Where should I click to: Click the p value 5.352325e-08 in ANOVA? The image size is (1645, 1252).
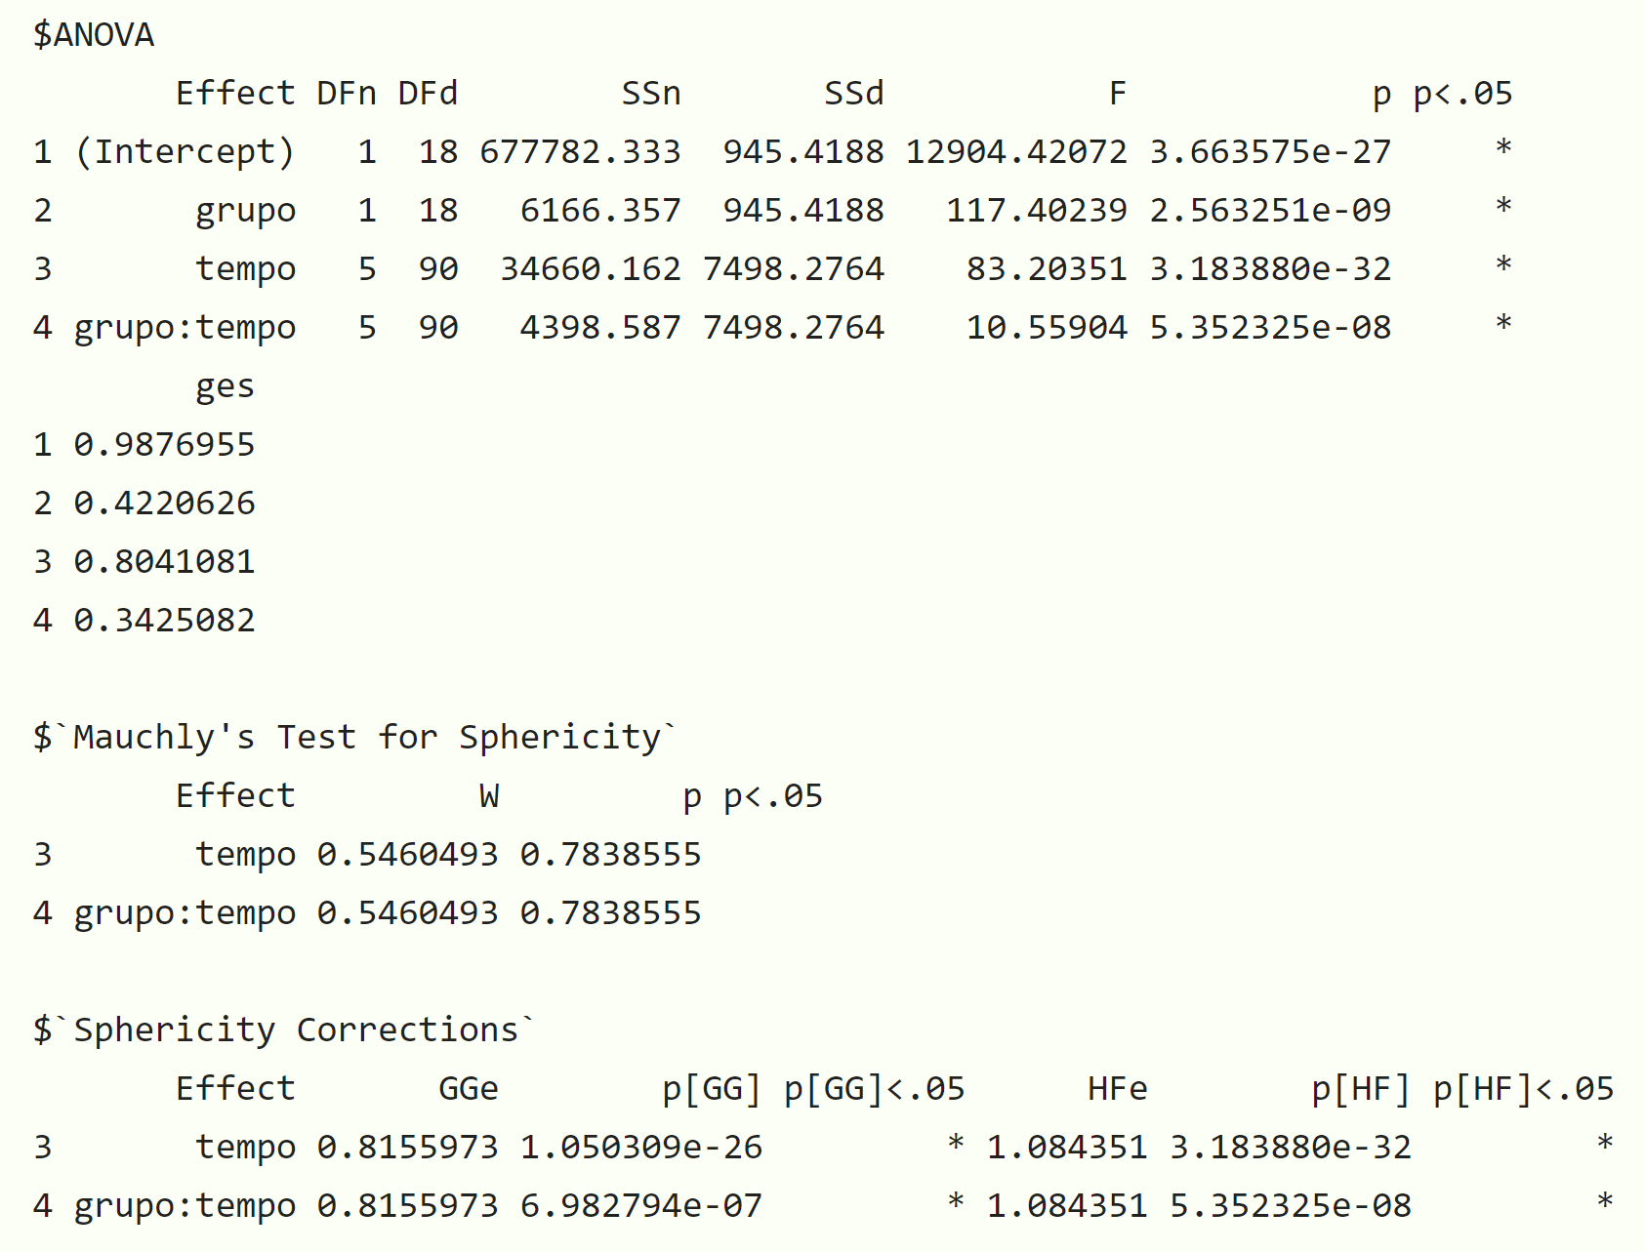(1270, 328)
